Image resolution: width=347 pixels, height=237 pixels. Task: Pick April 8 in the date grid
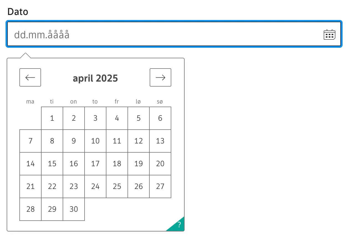click(x=52, y=141)
